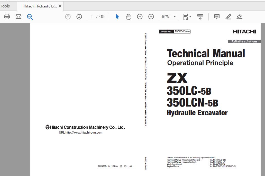Expand the page fit options arrow
The image size is (265, 176).
190,16
